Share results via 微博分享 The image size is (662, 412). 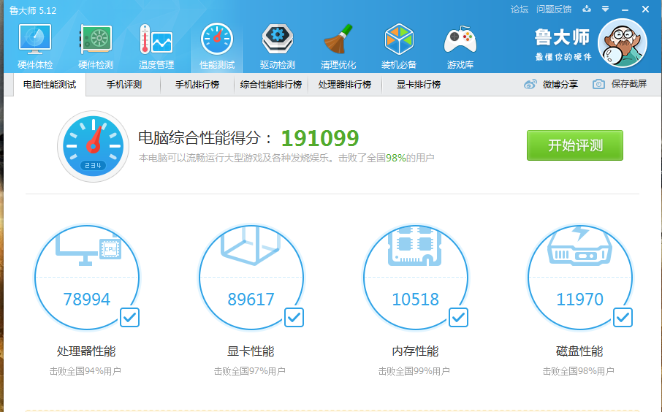(551, 85)
